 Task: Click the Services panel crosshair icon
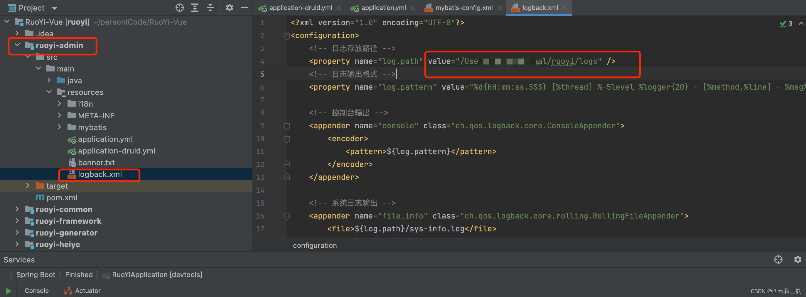tap(778, 260)
